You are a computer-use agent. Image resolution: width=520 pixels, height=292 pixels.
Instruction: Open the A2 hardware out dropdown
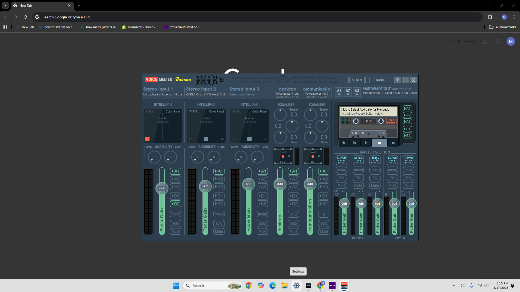(348, 92)
